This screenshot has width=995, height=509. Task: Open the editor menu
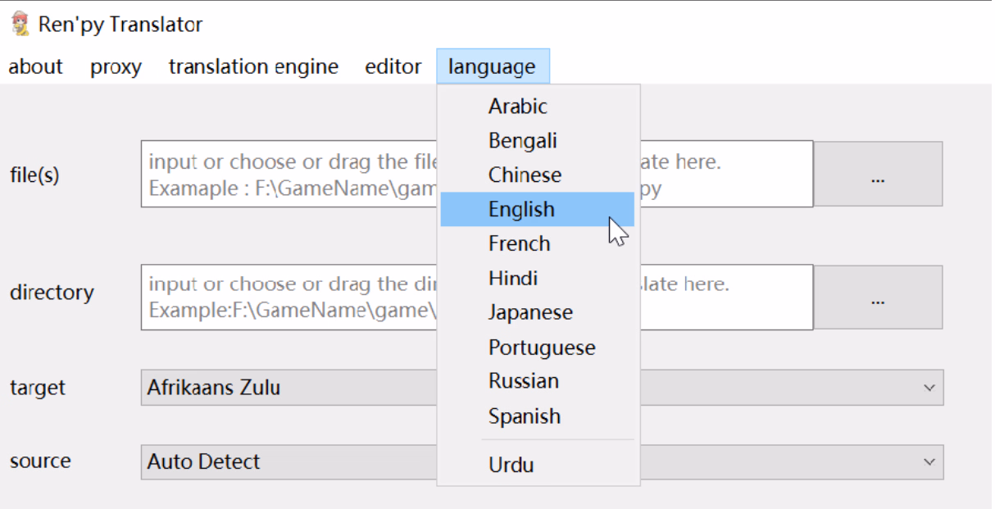[393, 67]
